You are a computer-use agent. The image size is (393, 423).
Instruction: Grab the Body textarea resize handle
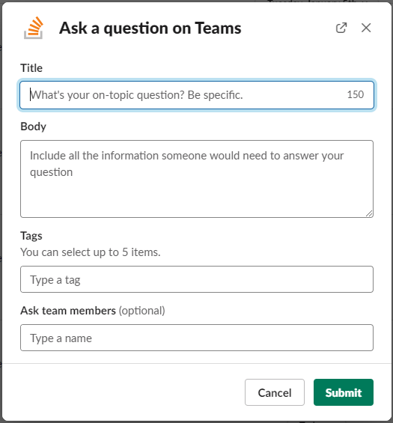point(369,213)
